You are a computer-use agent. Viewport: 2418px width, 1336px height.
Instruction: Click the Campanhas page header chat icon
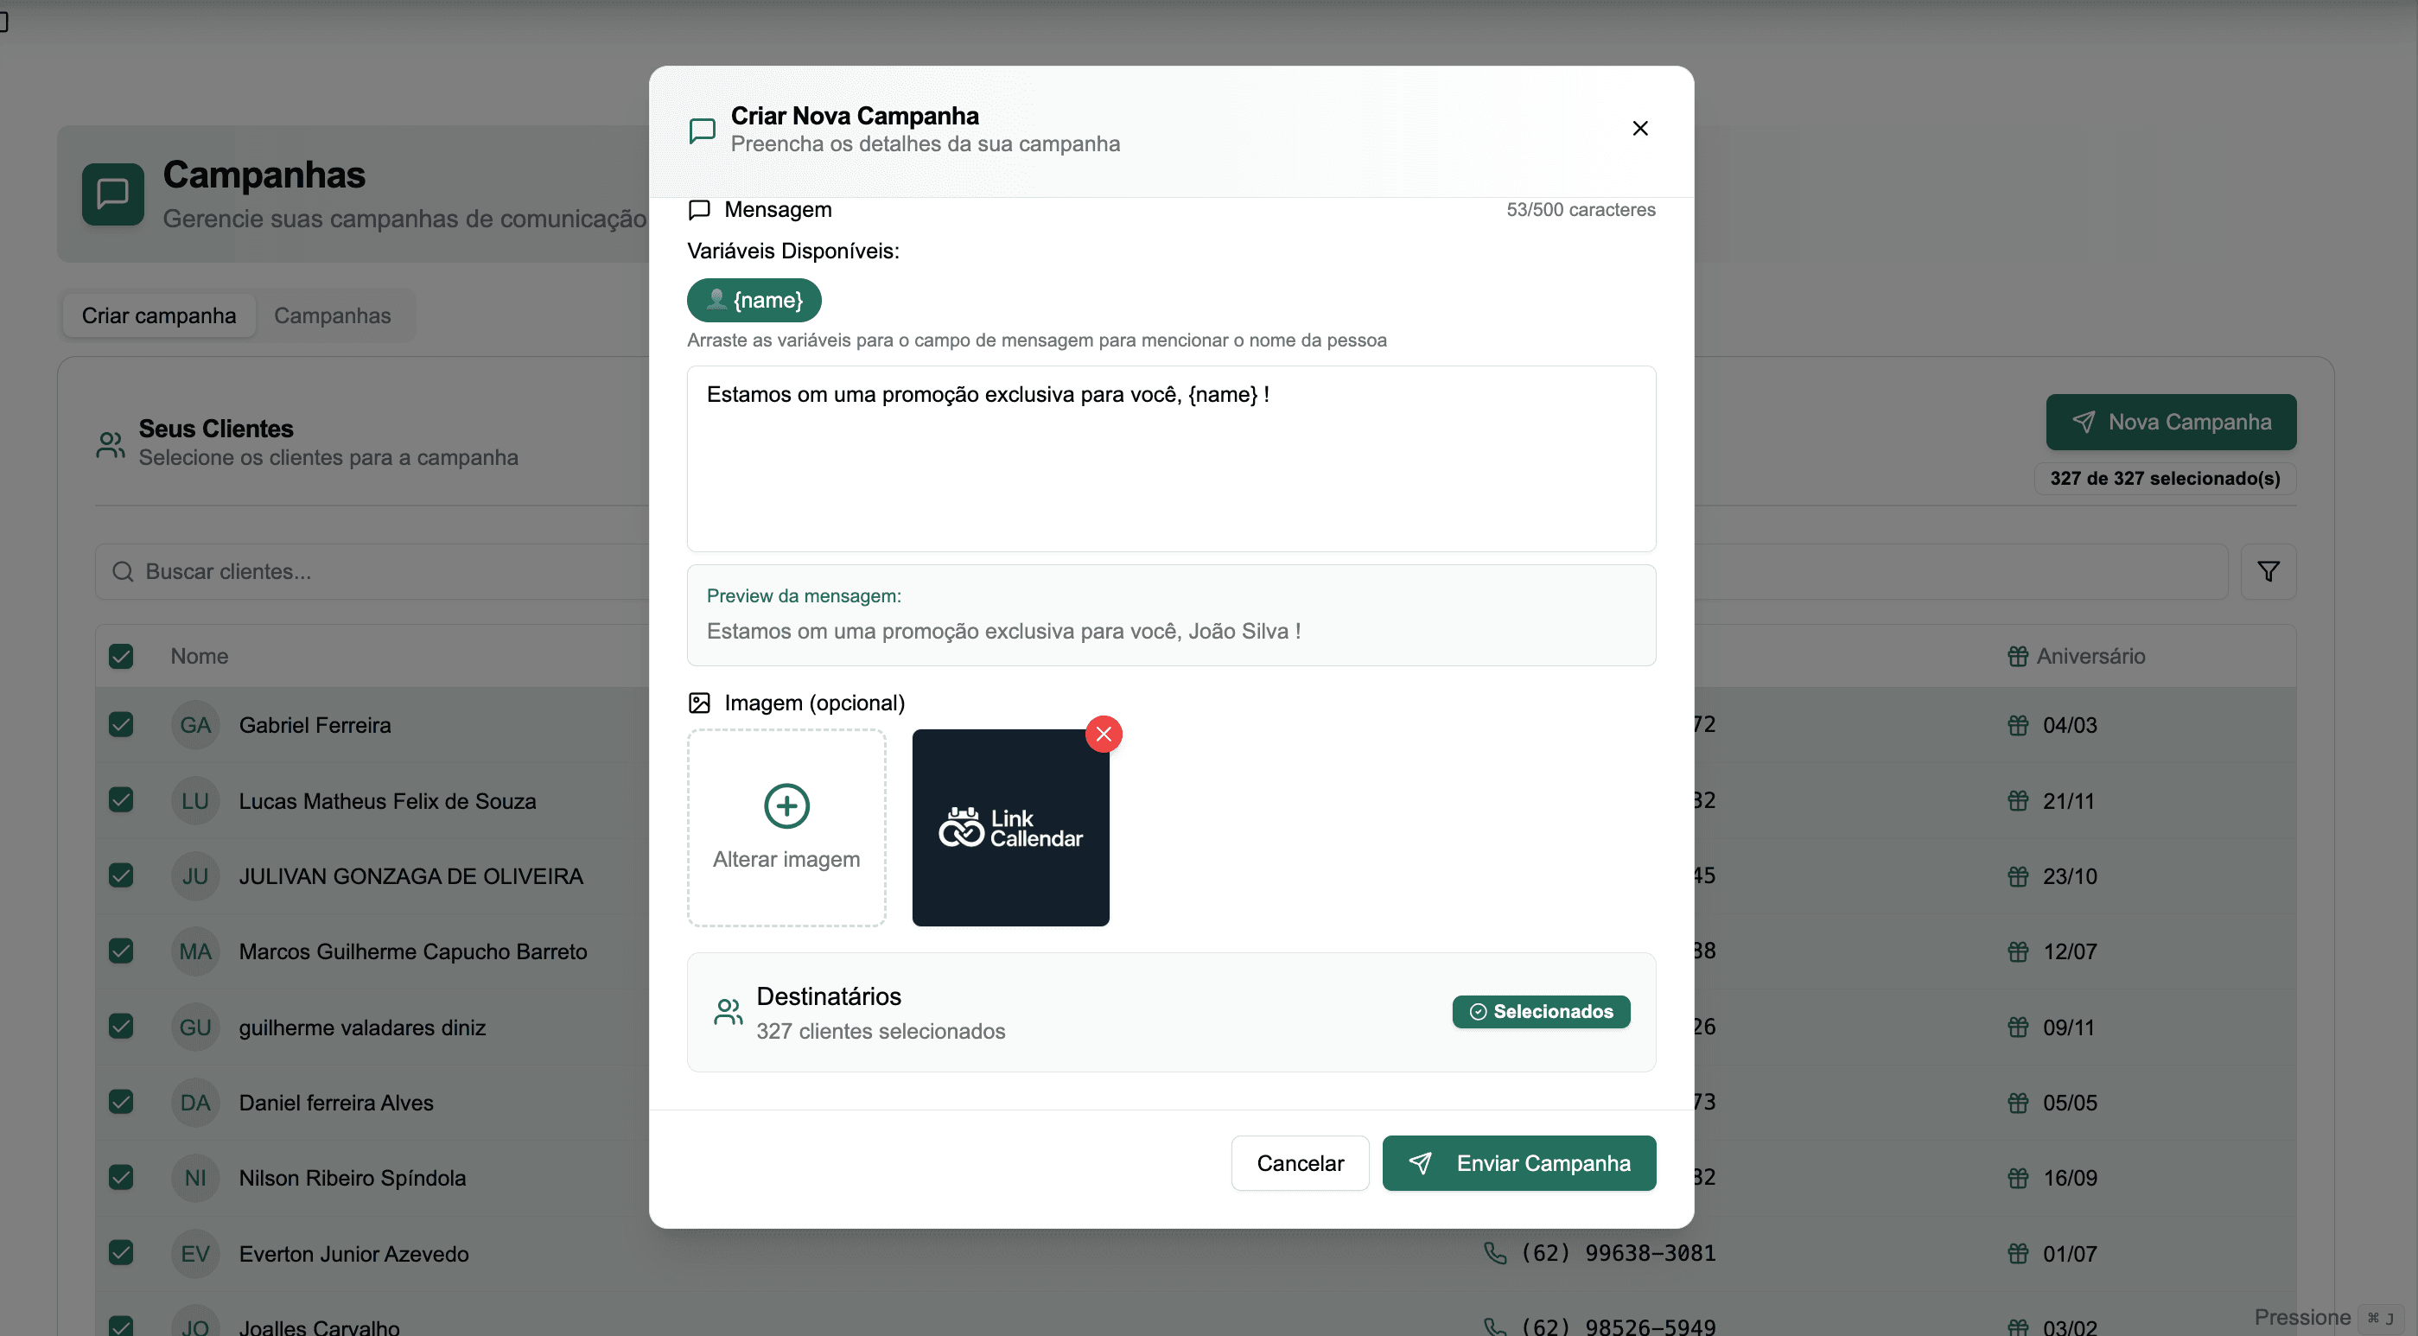[112, 194]
